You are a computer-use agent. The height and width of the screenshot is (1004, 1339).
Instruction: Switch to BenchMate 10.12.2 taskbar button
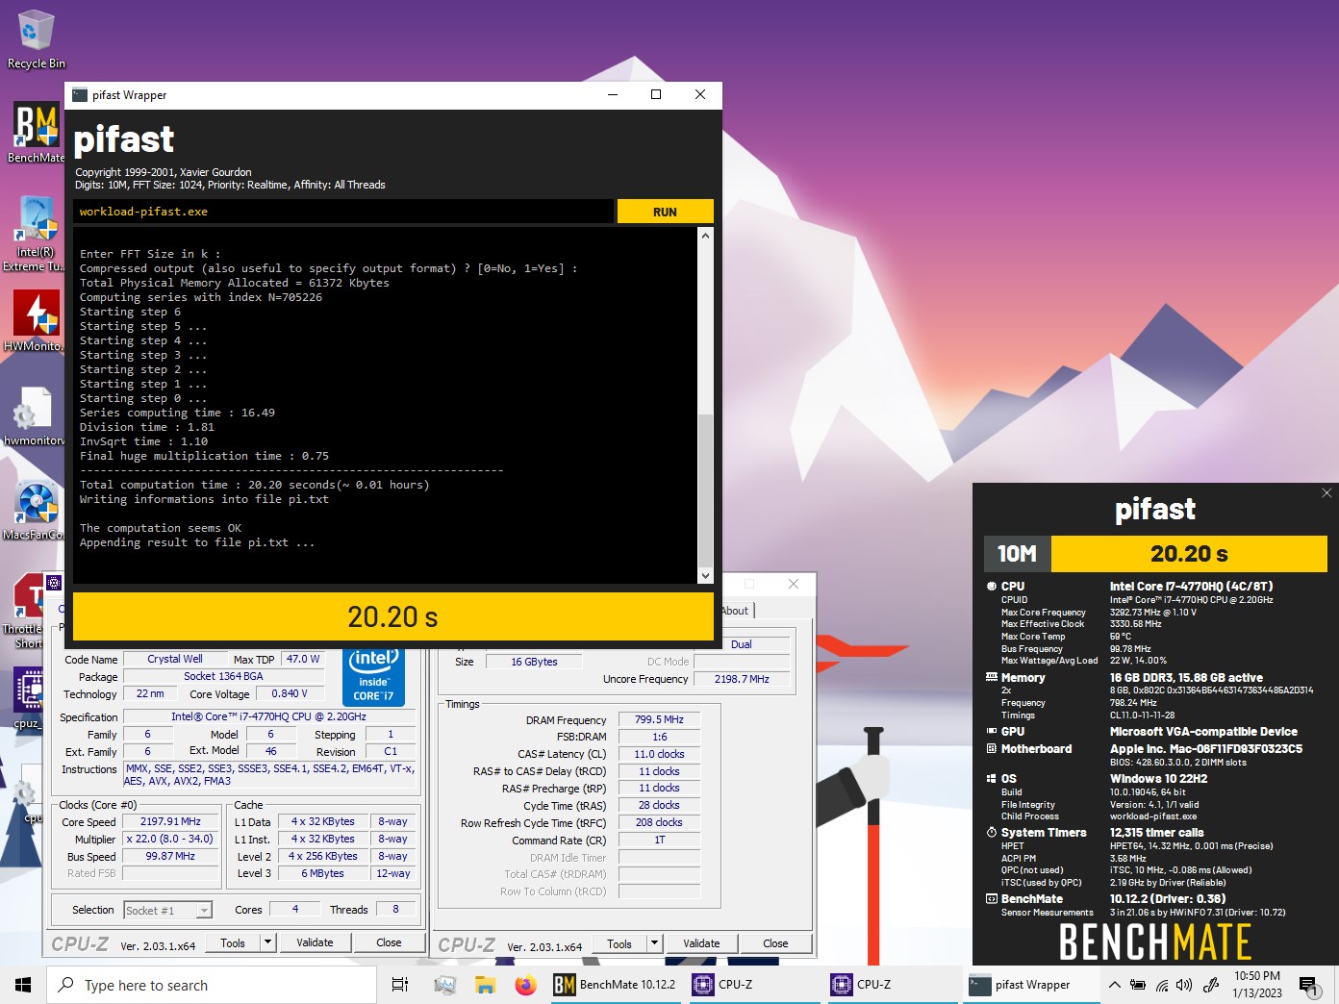(x=617, y=985)
